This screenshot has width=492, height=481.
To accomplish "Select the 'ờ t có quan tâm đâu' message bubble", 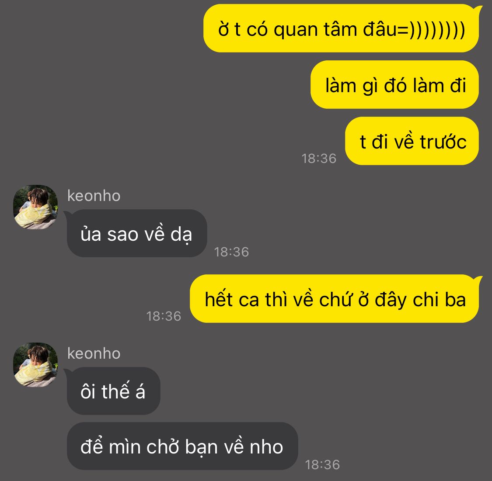I will [x=341, y=28].
